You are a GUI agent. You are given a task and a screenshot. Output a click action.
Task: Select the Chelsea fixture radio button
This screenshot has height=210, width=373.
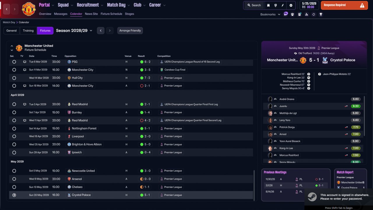(14, 187)
